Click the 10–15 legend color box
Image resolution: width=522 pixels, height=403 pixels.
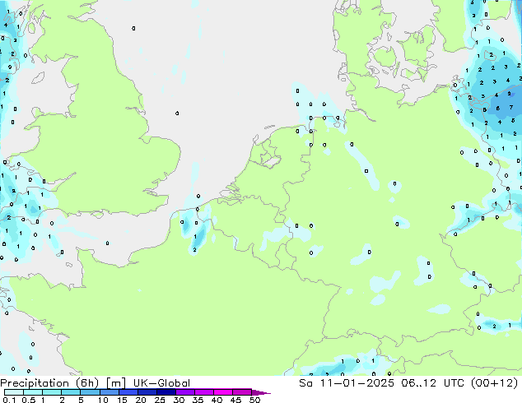[109, 392]
